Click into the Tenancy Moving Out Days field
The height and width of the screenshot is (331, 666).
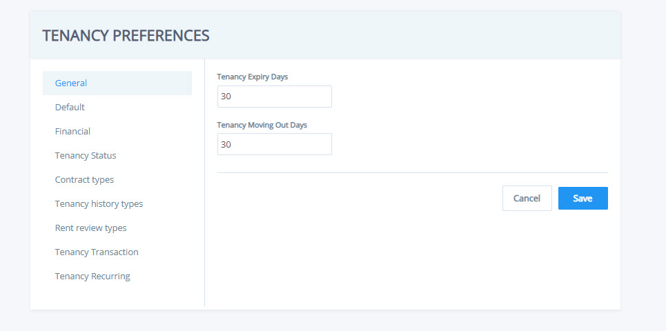pos(275,144)
